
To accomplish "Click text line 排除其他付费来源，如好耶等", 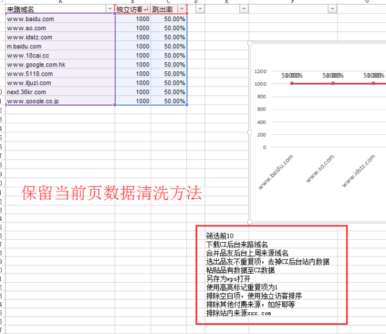I will [x=250, y=304].
